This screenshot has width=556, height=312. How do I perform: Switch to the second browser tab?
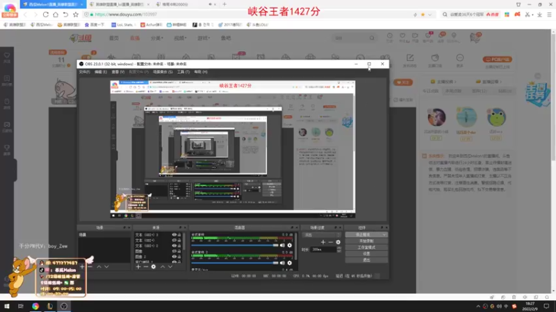pos(119,4)
